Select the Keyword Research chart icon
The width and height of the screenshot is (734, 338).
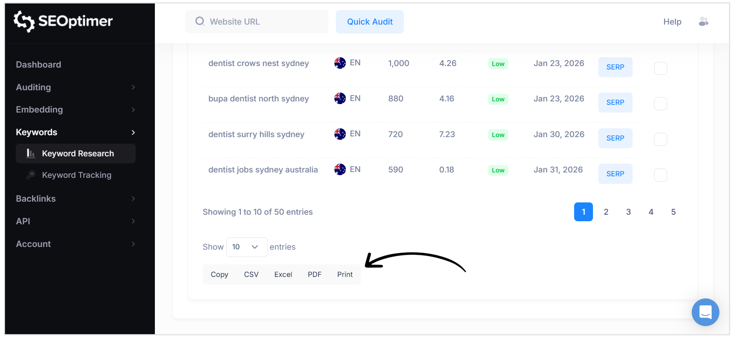[x=30, y=153]
